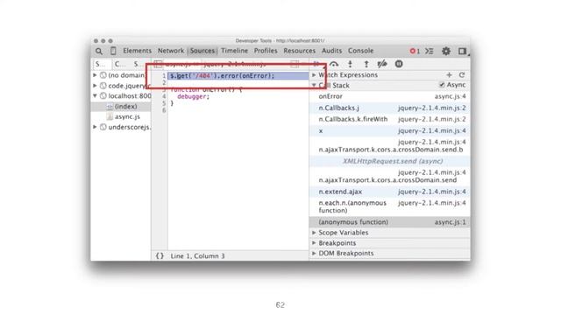Toggle the pause on exceptions icon

399,64
